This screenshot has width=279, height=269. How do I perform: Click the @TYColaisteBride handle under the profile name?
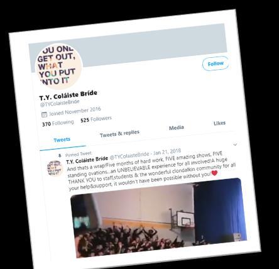[60, 103]
